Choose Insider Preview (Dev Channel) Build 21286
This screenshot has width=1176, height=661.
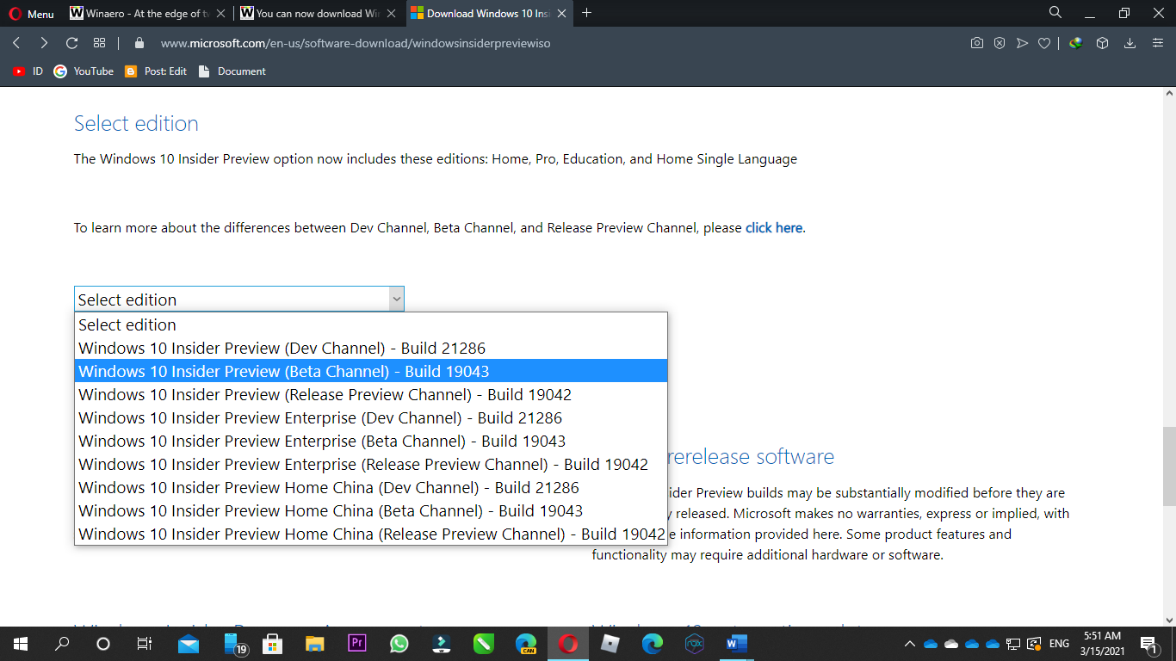(370, 349)
